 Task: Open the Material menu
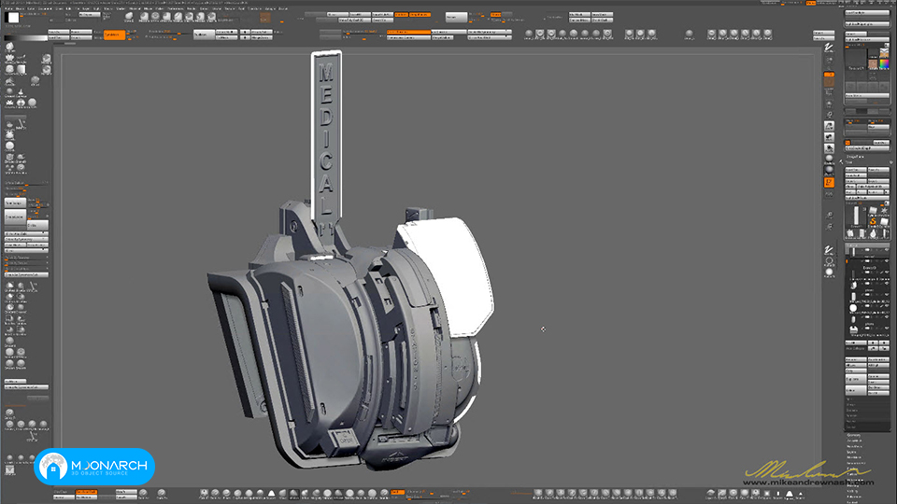tap(135, 8)
